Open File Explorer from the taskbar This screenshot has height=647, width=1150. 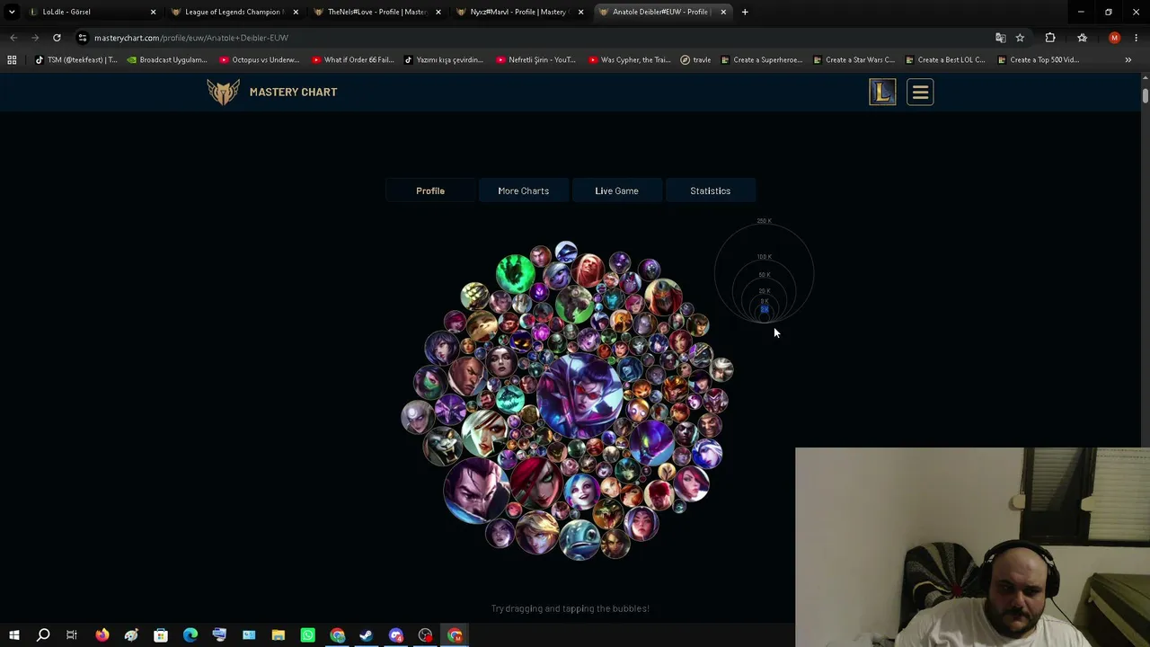(x=279, y=635)
